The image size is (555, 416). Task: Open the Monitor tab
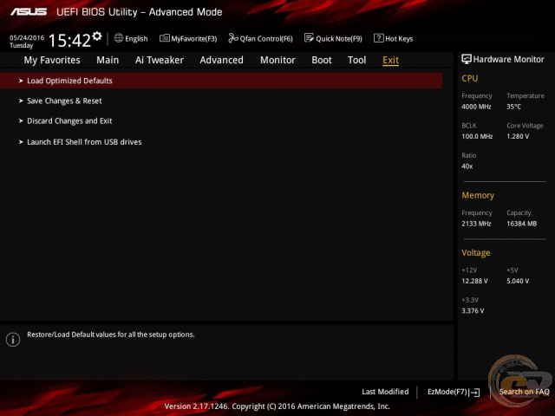click(x=277, y=60)
